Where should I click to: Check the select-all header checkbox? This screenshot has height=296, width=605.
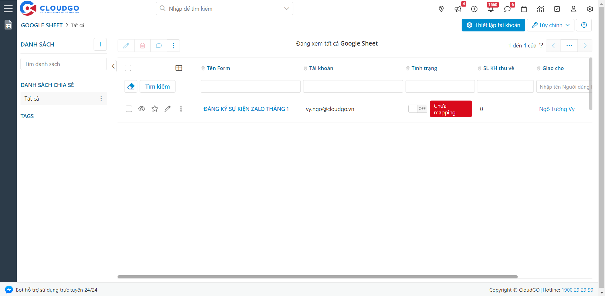(x=128, y=68)
